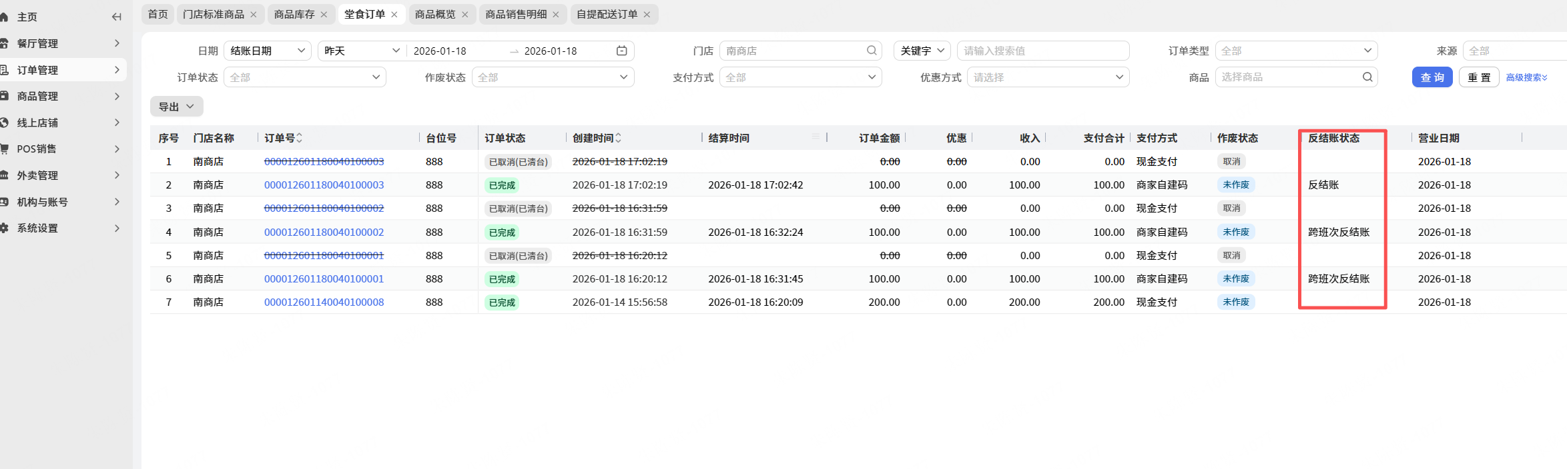The width and height of the screenshot is (1567, 469).
Task: Expand 机构与账号 menu chevron
Action: click(x=117, y=202)
